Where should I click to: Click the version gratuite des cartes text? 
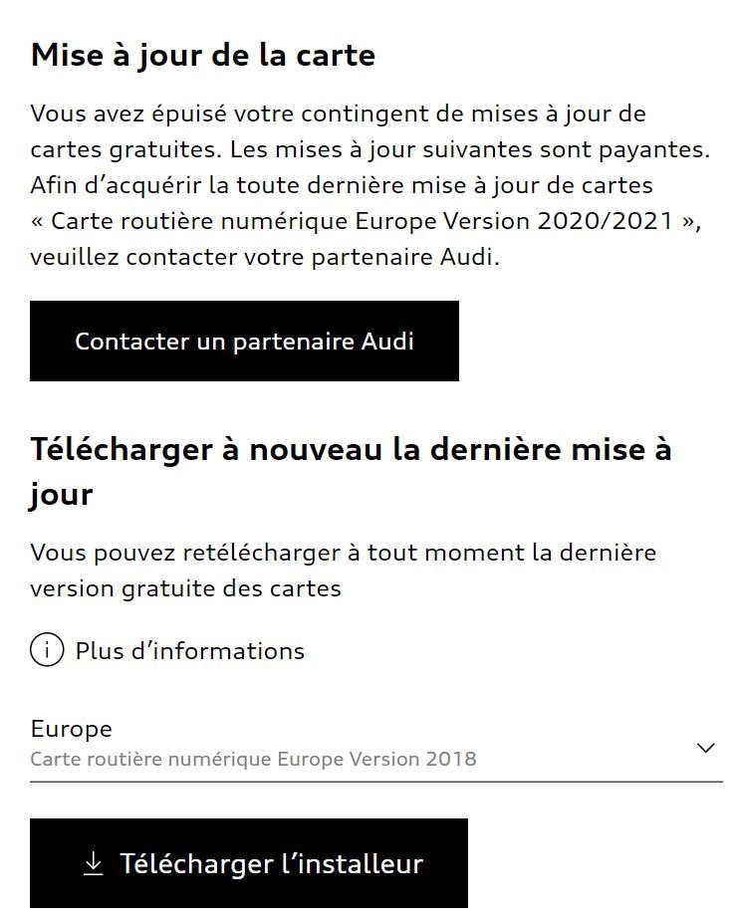185,587
